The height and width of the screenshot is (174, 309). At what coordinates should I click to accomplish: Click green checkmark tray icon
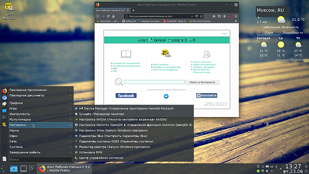click(x=258, y=171)
